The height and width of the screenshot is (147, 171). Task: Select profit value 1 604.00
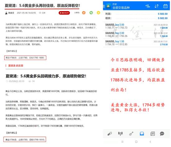[164, 28]
